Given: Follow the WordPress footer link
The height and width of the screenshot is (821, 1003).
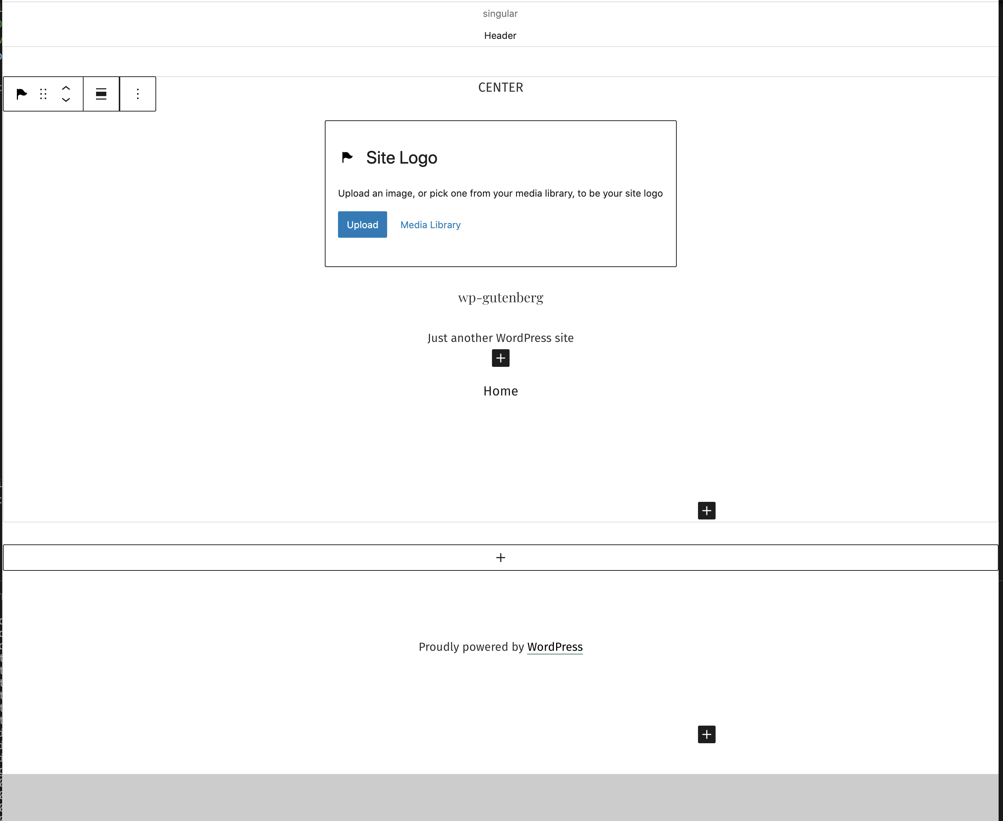Looking at the screenshot, I should coord(554,647).
